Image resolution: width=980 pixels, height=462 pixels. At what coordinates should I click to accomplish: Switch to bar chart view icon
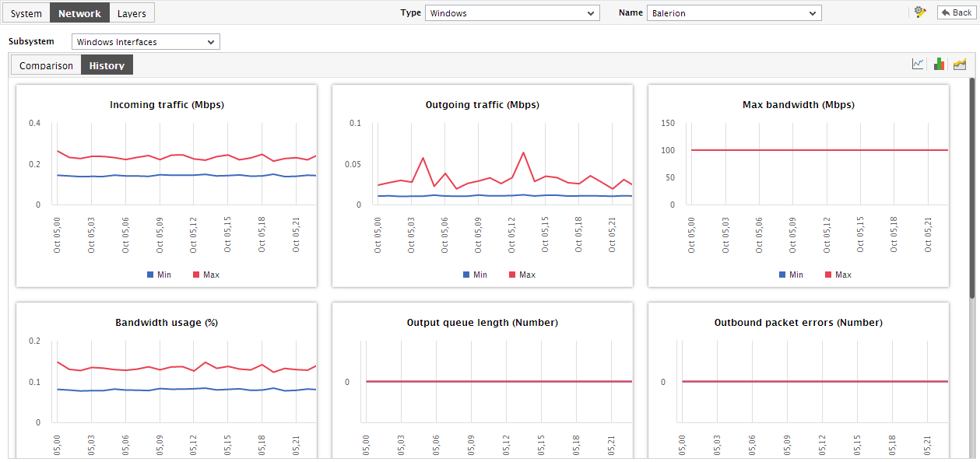[940, 64]
